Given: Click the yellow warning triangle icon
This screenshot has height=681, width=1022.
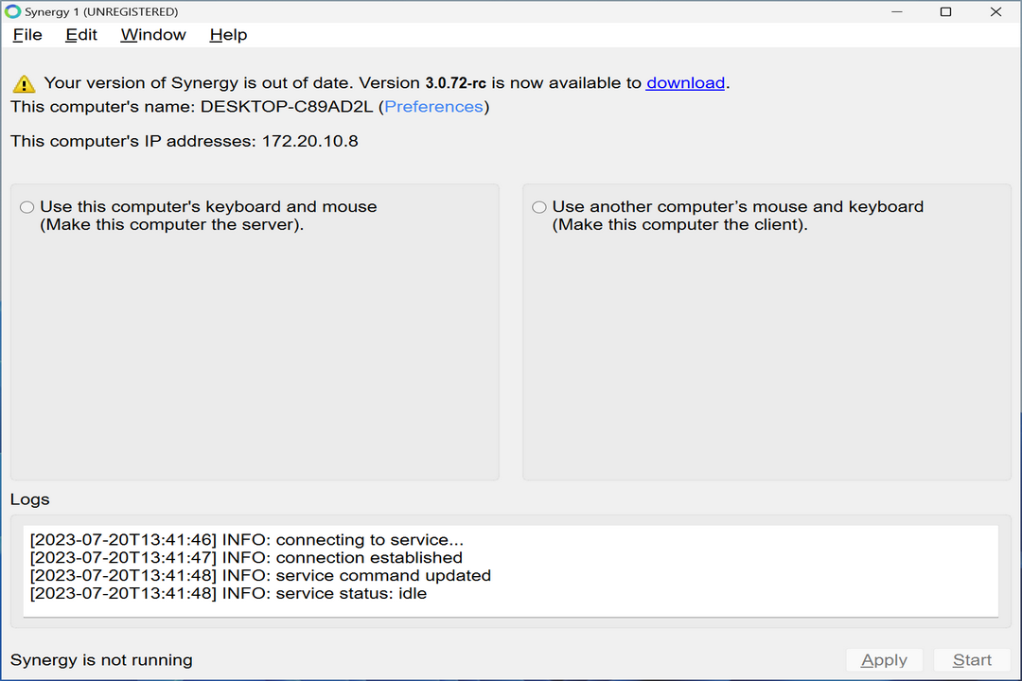Looking at the screenshot, I should click(24, 83).
